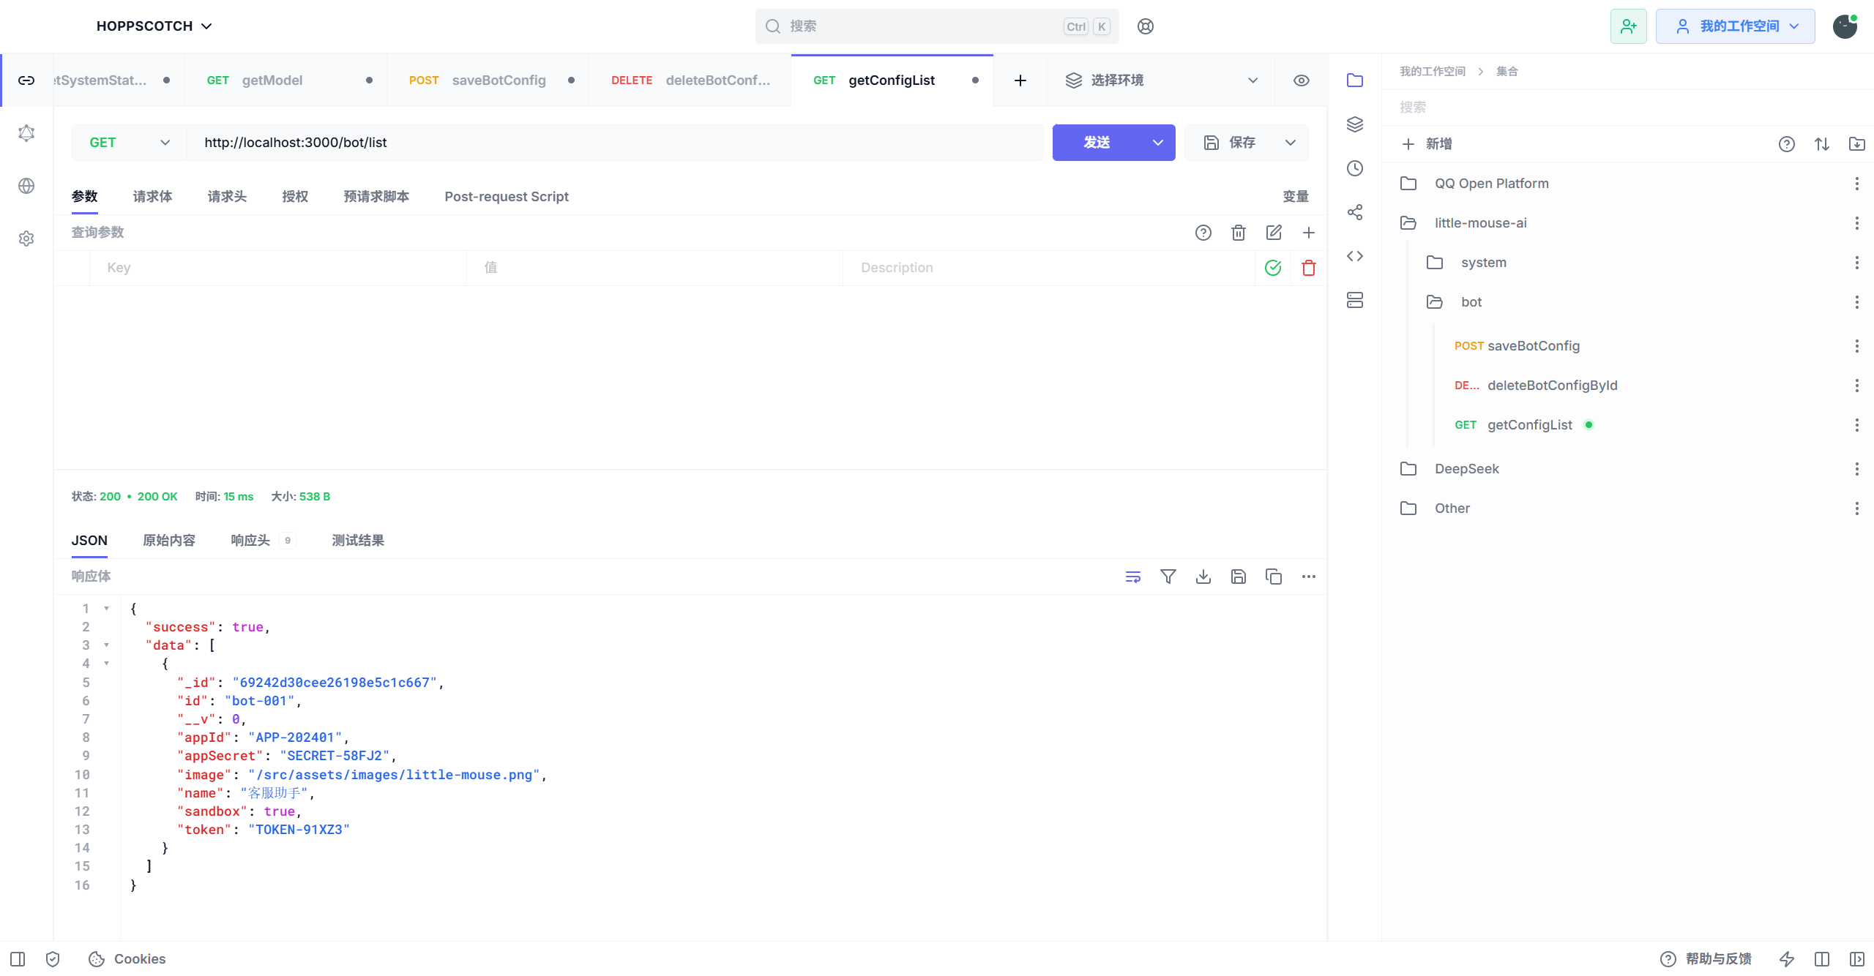Toggle environment preview eye icon
1874x976 pixels.
(x=1302, y=80)
